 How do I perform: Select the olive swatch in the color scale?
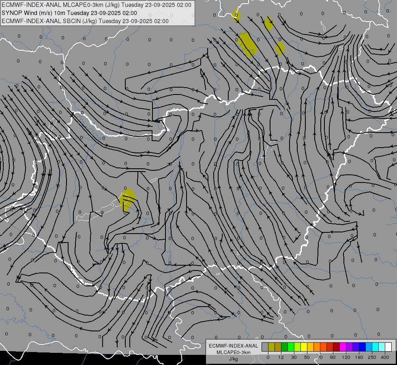(272, 347)
